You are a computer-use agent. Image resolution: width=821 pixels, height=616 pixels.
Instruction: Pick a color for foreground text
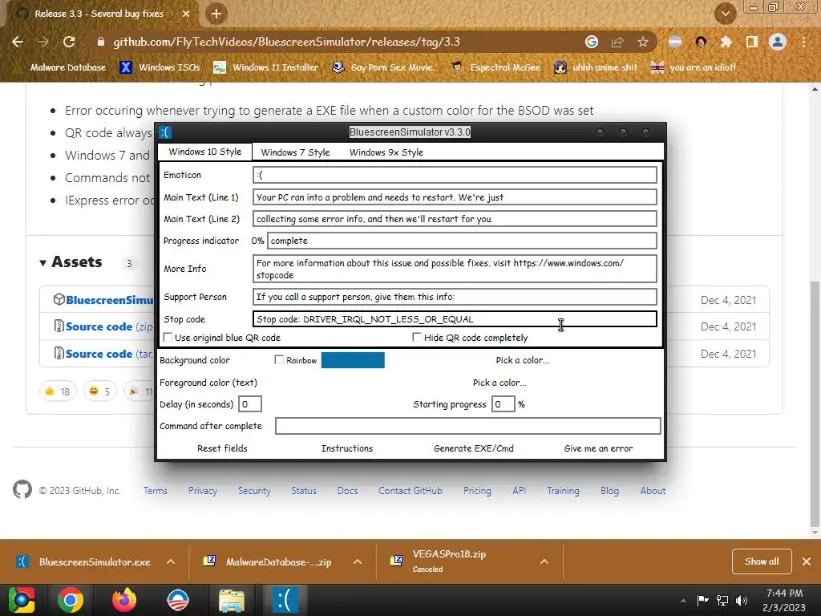click(499, 383)
